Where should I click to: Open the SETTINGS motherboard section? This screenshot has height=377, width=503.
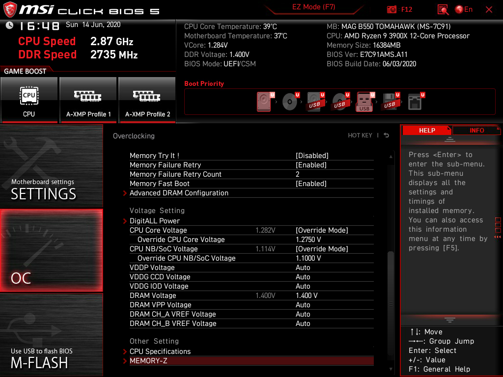point(51,166)
